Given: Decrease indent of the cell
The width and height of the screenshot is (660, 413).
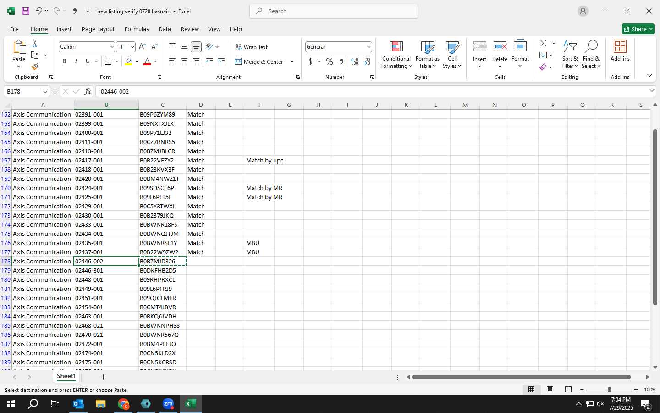Looking at the screenshot, I should [209, 61].
